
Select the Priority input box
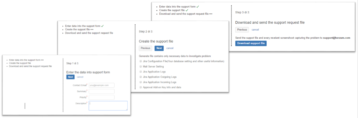pos(102,97)
